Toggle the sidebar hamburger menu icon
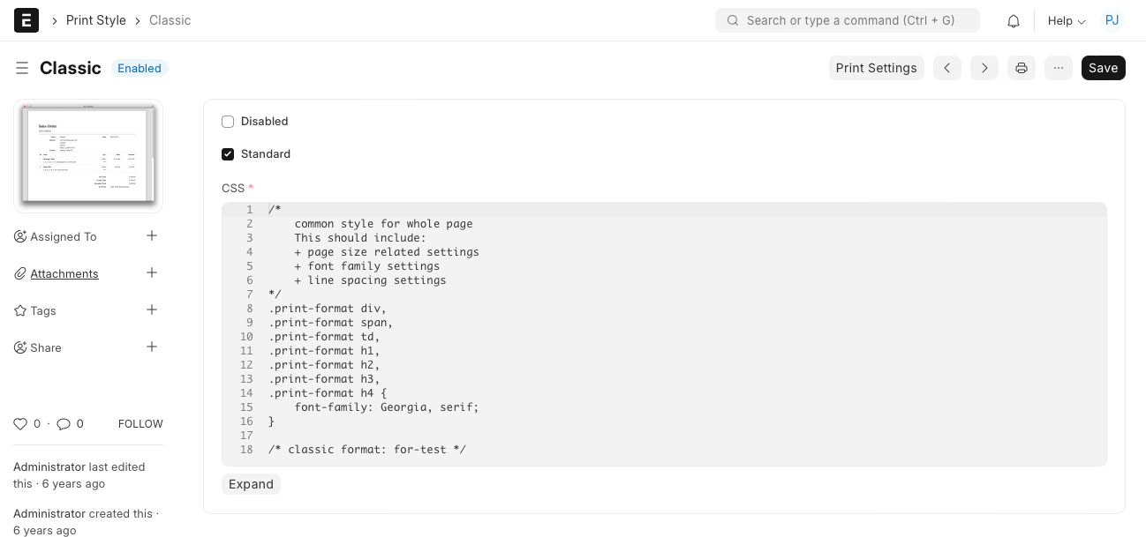This screenshot has height=537, width=1146. click(x=22, y=68)
